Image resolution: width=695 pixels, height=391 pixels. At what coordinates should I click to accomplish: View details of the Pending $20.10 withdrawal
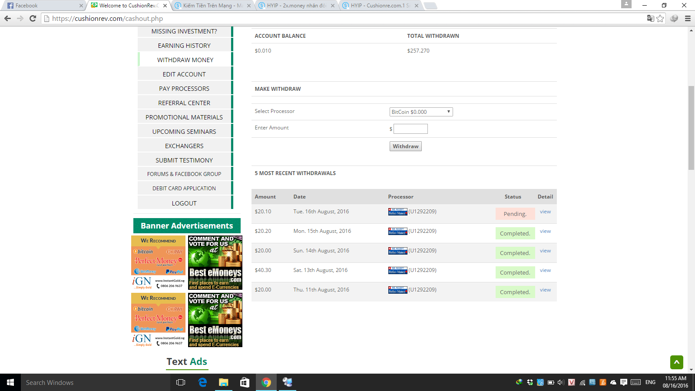click(x=545, y=212)
